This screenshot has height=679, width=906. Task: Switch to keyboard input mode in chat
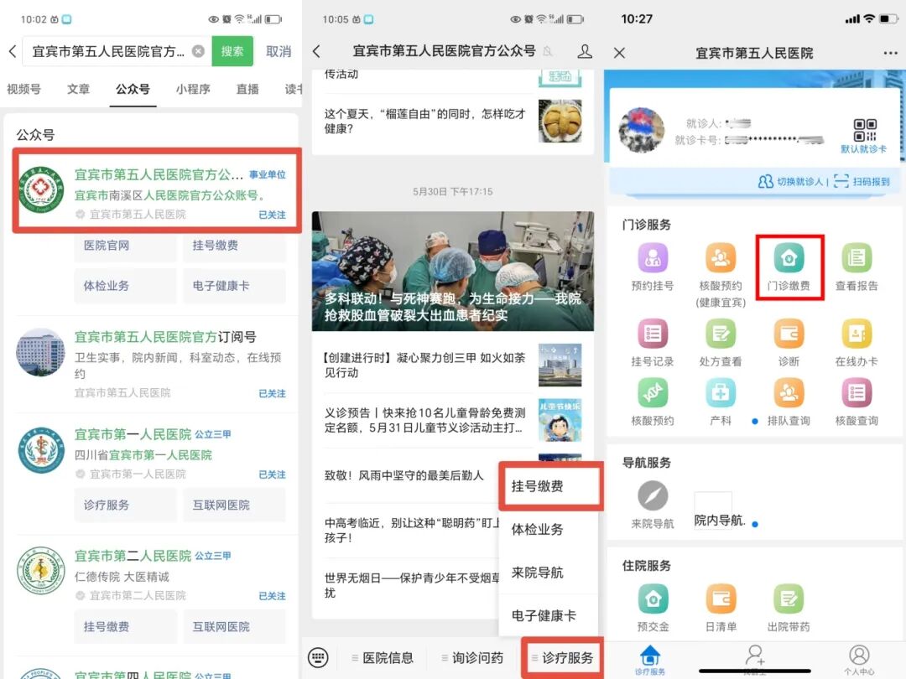coord(317,658)
